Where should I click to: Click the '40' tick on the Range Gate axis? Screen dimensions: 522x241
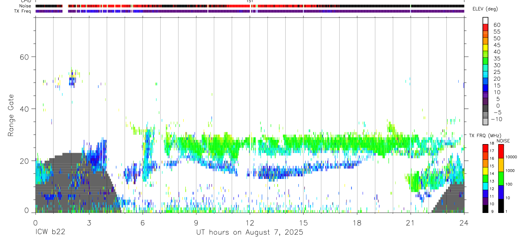pyautogui.click(x=24, y=109)
